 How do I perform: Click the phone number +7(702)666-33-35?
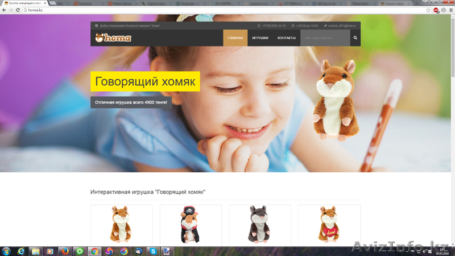click(x=274, y=26)
